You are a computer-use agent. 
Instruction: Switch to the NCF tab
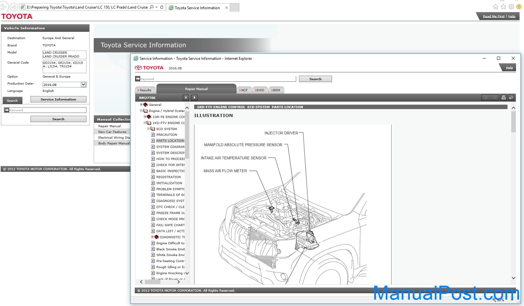244,90
